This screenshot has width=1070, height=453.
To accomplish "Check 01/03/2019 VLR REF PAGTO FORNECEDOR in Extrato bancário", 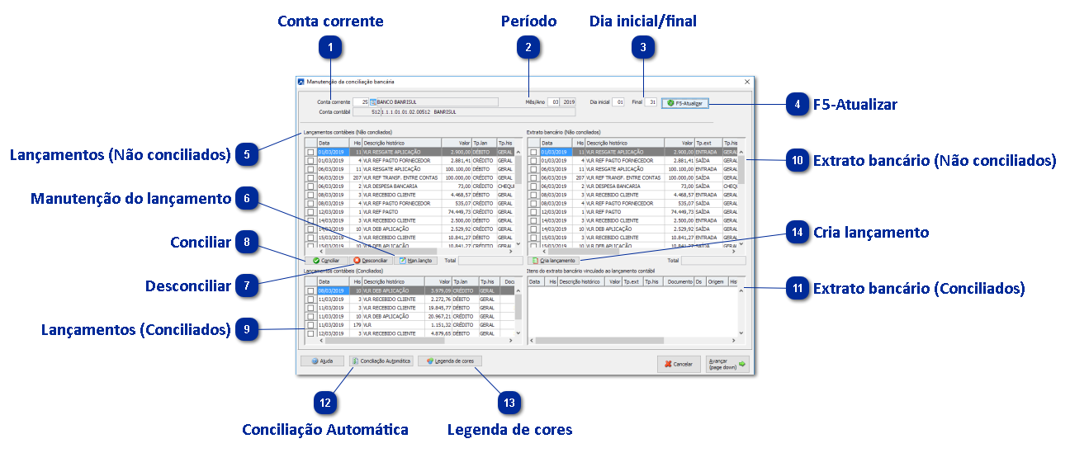I will [533, 161].
